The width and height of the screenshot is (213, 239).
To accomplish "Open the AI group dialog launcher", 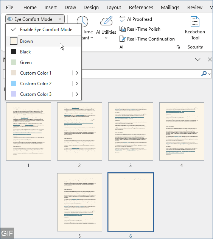I will pyautogui.click(x=178, y=47).
